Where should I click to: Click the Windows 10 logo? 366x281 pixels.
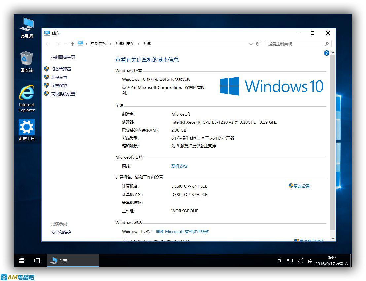coord(272,86)
